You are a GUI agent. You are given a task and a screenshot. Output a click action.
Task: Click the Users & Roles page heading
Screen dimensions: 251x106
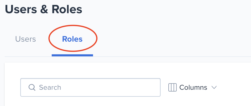(x=44, y=9)
